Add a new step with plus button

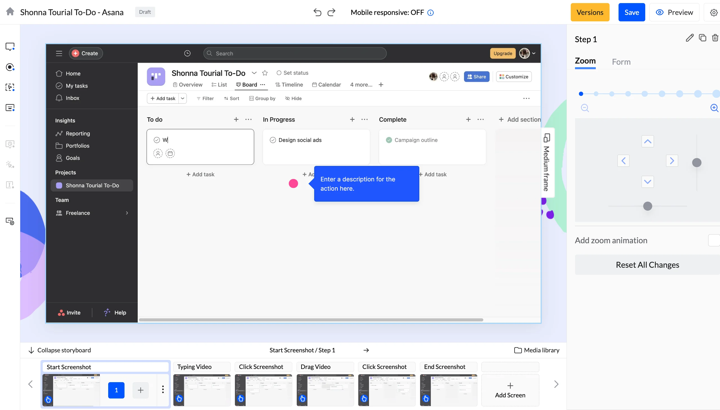[141, 390]
